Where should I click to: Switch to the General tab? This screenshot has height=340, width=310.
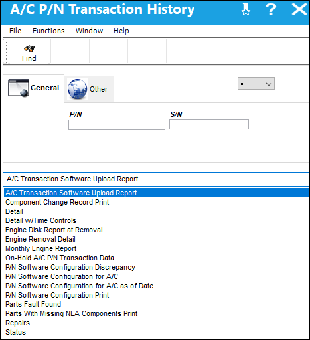click(34, 88)
